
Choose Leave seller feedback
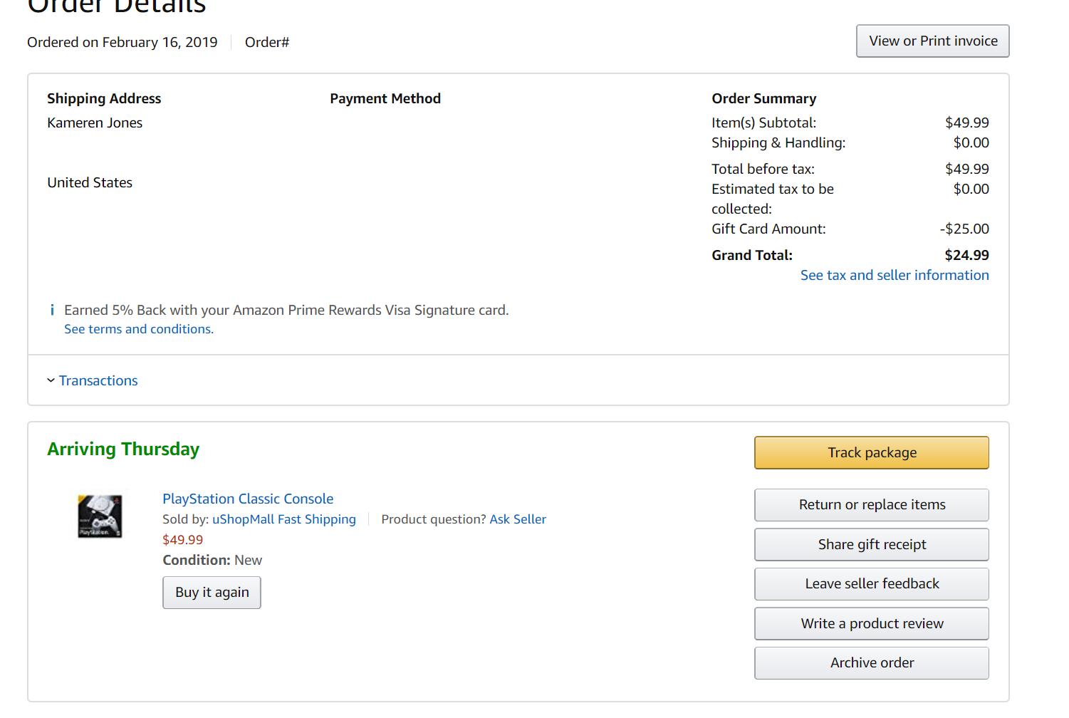pos(872,583)
